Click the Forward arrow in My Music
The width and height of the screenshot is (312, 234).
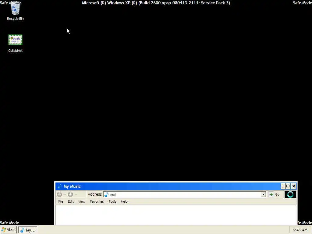click(70, 194)
